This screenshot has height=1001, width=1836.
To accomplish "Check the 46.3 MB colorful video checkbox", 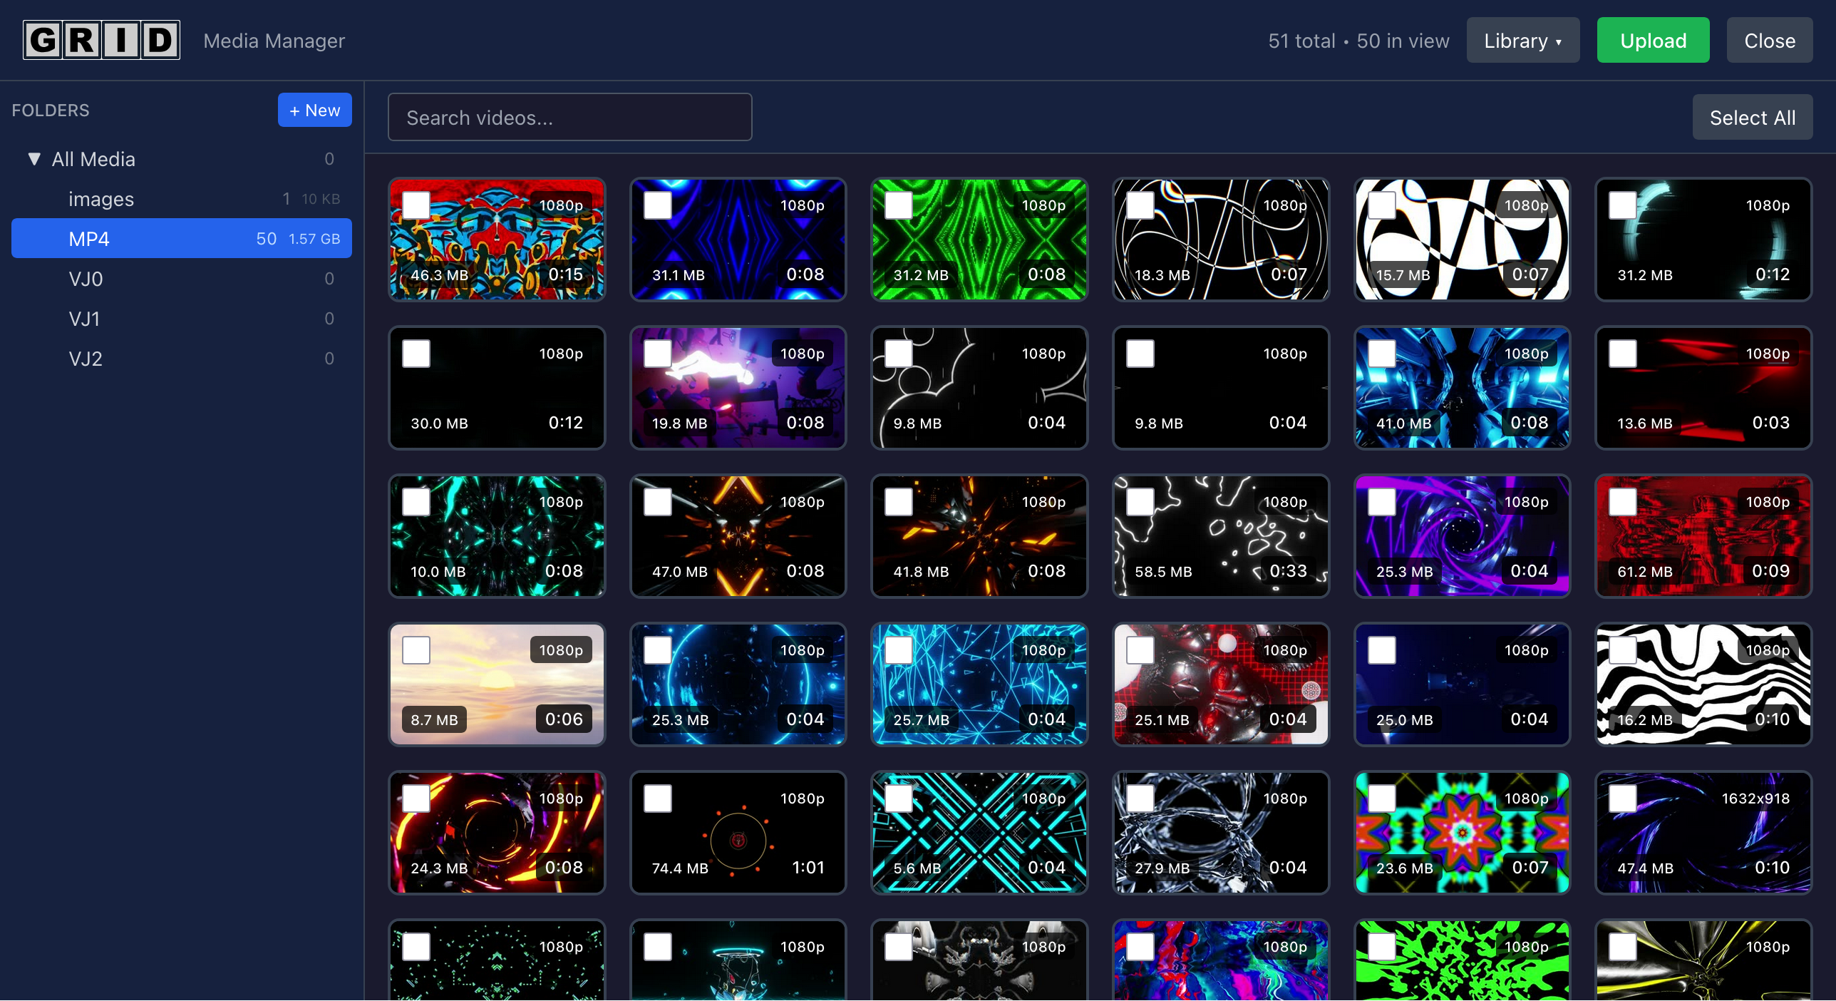I will (x=416, y=205).
